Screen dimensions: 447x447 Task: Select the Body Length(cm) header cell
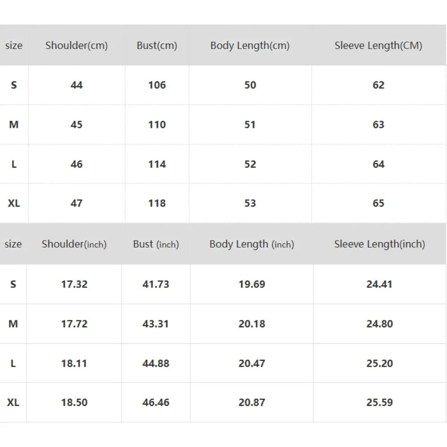pyautogui.click(x=250, y=46)
